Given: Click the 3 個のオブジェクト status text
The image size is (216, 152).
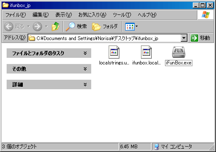Looking at the screenshot, I should point(19,147).
